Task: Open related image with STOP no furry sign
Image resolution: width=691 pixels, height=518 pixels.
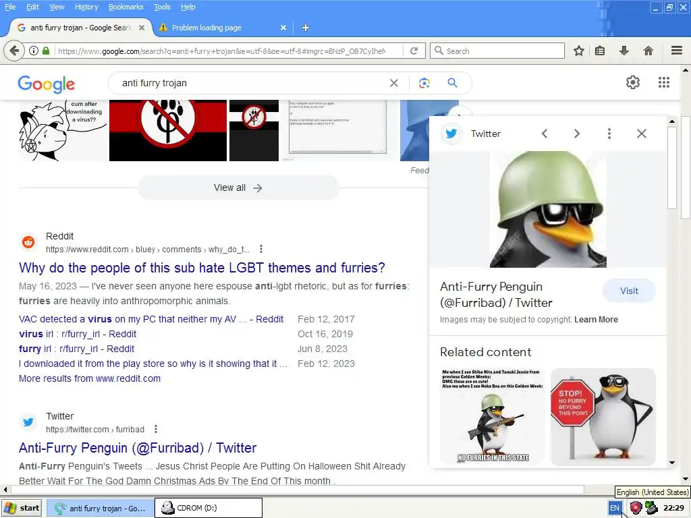Action: click(603, 417)
